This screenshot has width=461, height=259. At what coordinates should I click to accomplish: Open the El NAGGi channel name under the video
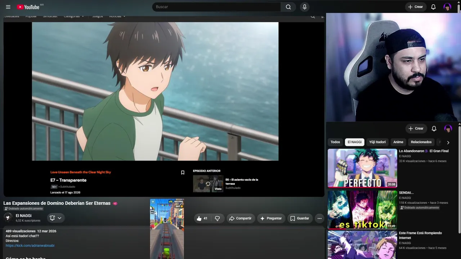(x=23, y=216)
